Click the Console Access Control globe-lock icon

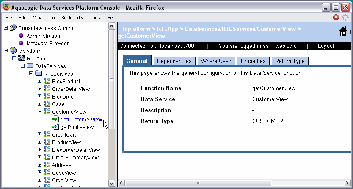pos(13,28)
